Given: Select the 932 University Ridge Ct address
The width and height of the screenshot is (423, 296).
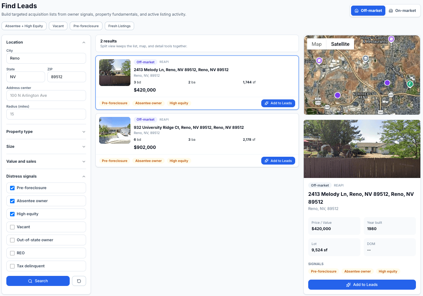Looking at the screenshot, I should pyautogui.click(x=189, y=127).
